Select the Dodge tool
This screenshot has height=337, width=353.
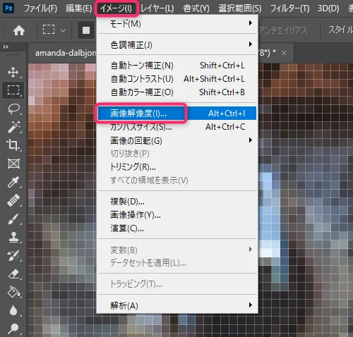[x=13, y=329]
